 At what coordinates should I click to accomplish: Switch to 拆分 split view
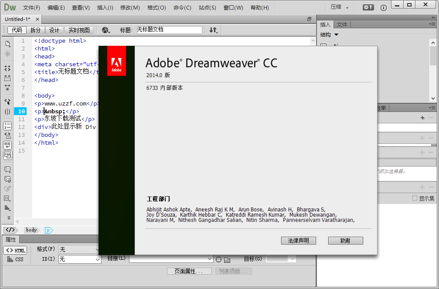point(36,30)
